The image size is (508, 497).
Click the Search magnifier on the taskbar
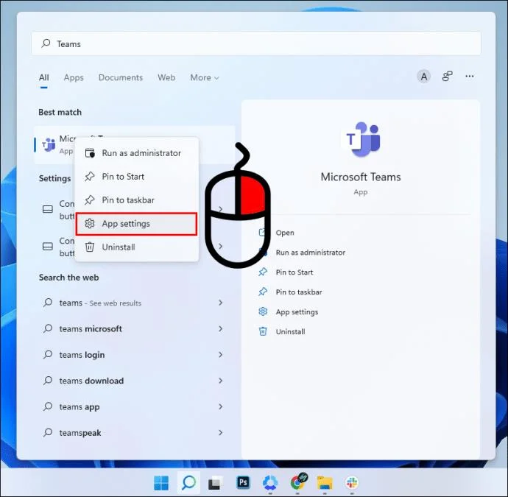188,483
